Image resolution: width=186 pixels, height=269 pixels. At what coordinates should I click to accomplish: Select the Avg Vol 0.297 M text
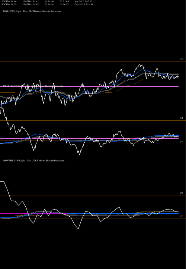[83, 1]
